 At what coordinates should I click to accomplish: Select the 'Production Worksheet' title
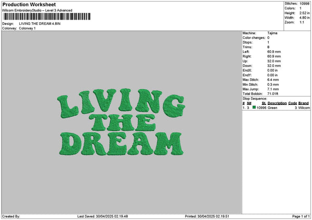29,4
